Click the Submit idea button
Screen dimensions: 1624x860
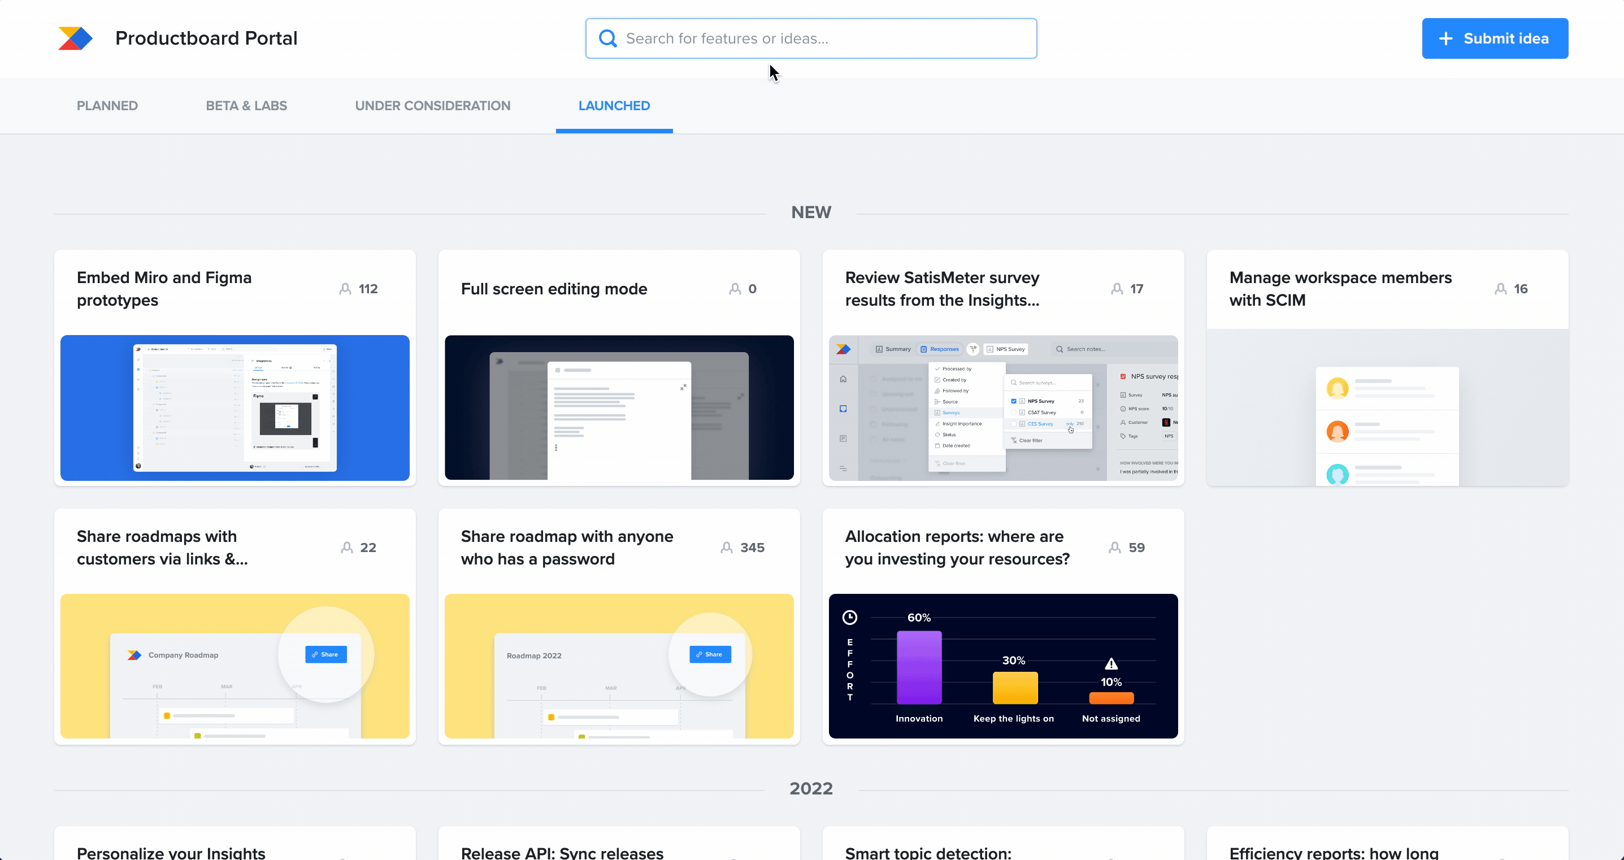coord(1495,38)
